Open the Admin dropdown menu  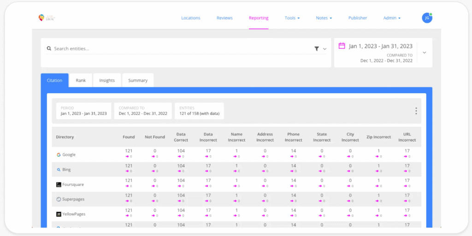click(392, 18)
